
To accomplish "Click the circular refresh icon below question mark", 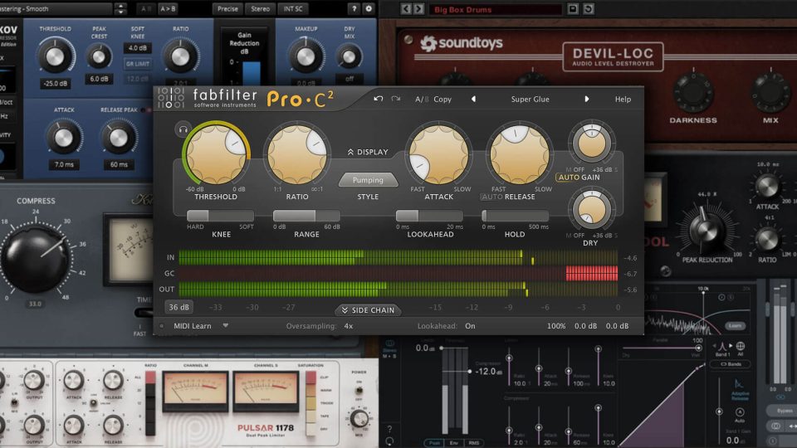I will [x=390, y=441].
